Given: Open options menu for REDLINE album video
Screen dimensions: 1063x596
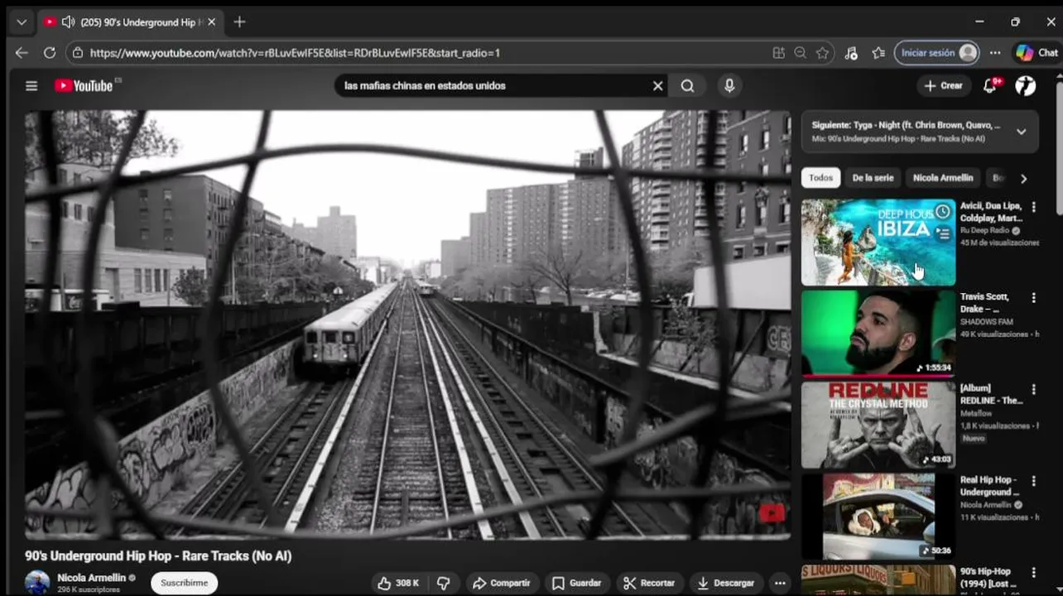Looking at the screenshot, I should [x=1033, y=389].
